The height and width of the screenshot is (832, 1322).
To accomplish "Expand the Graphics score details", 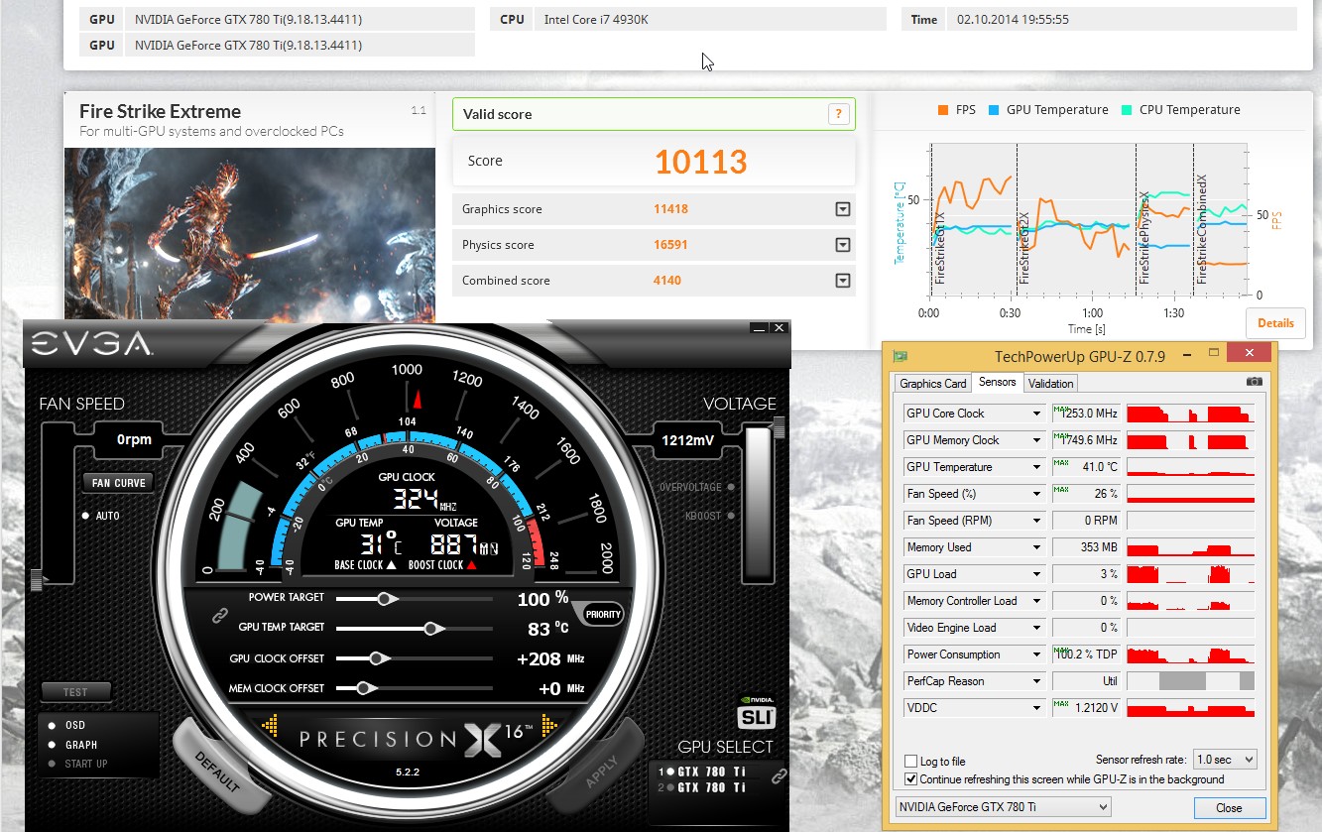I will click(x=843, y=209).
